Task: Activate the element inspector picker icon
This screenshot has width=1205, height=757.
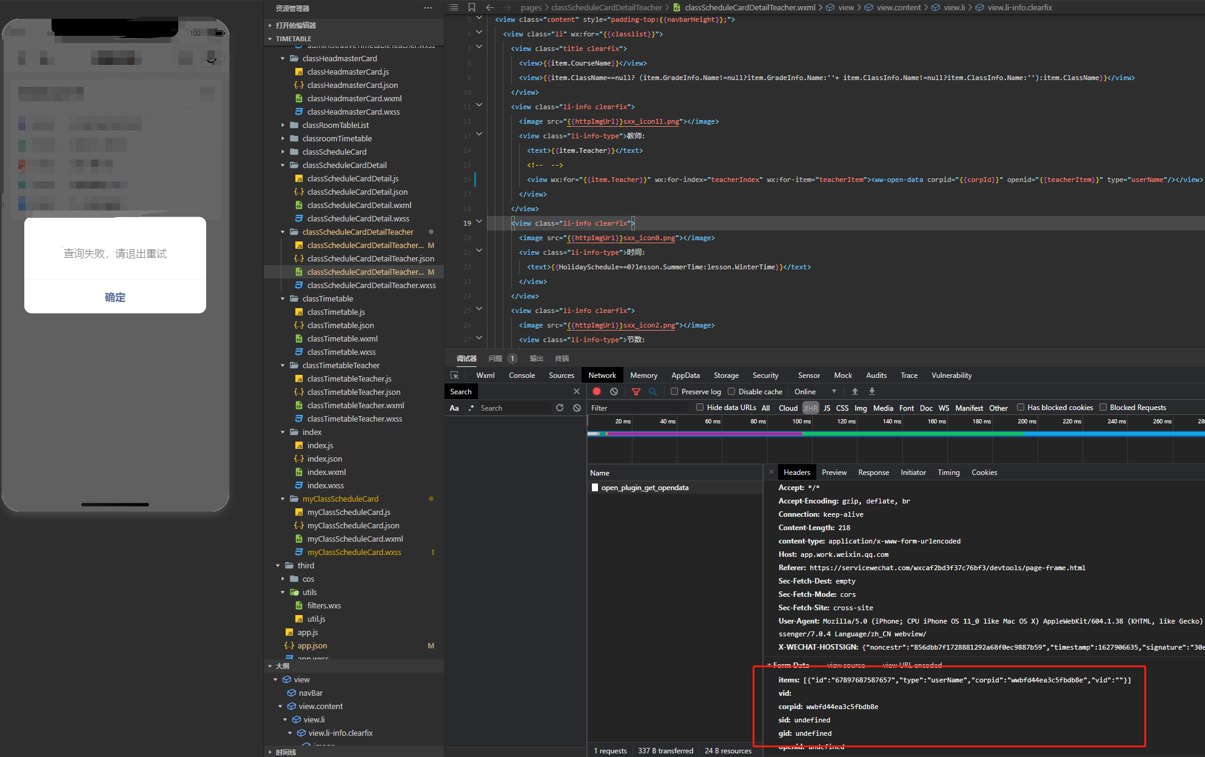Action: pyautogui.click(x=454, y=375)
